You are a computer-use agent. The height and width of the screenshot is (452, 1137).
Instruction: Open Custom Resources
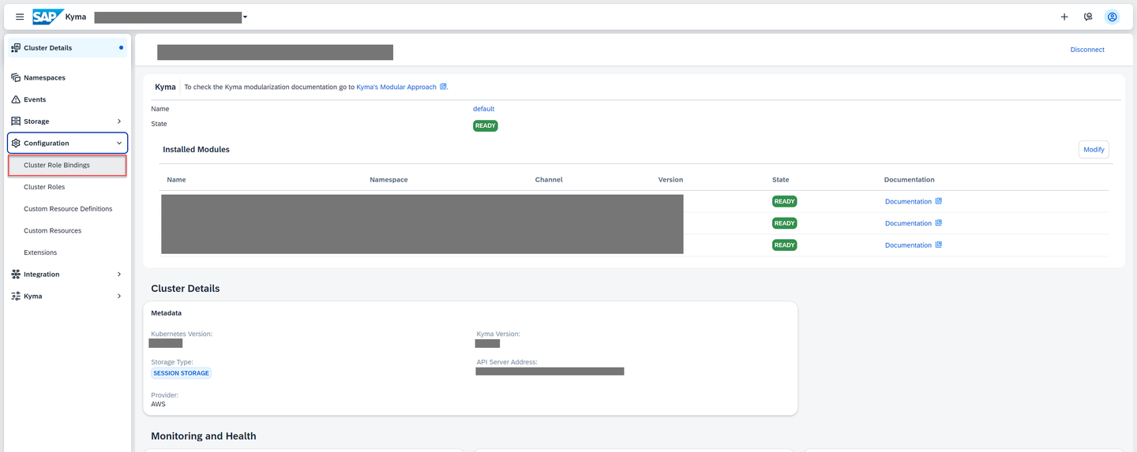tap(66, 230)
